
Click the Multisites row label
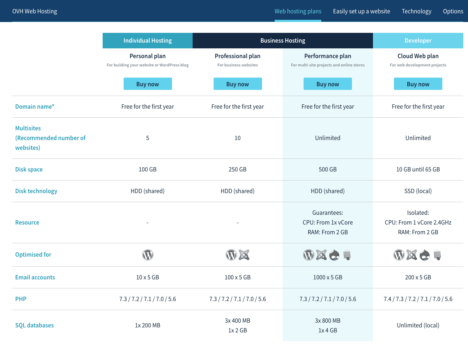[50, 138]
